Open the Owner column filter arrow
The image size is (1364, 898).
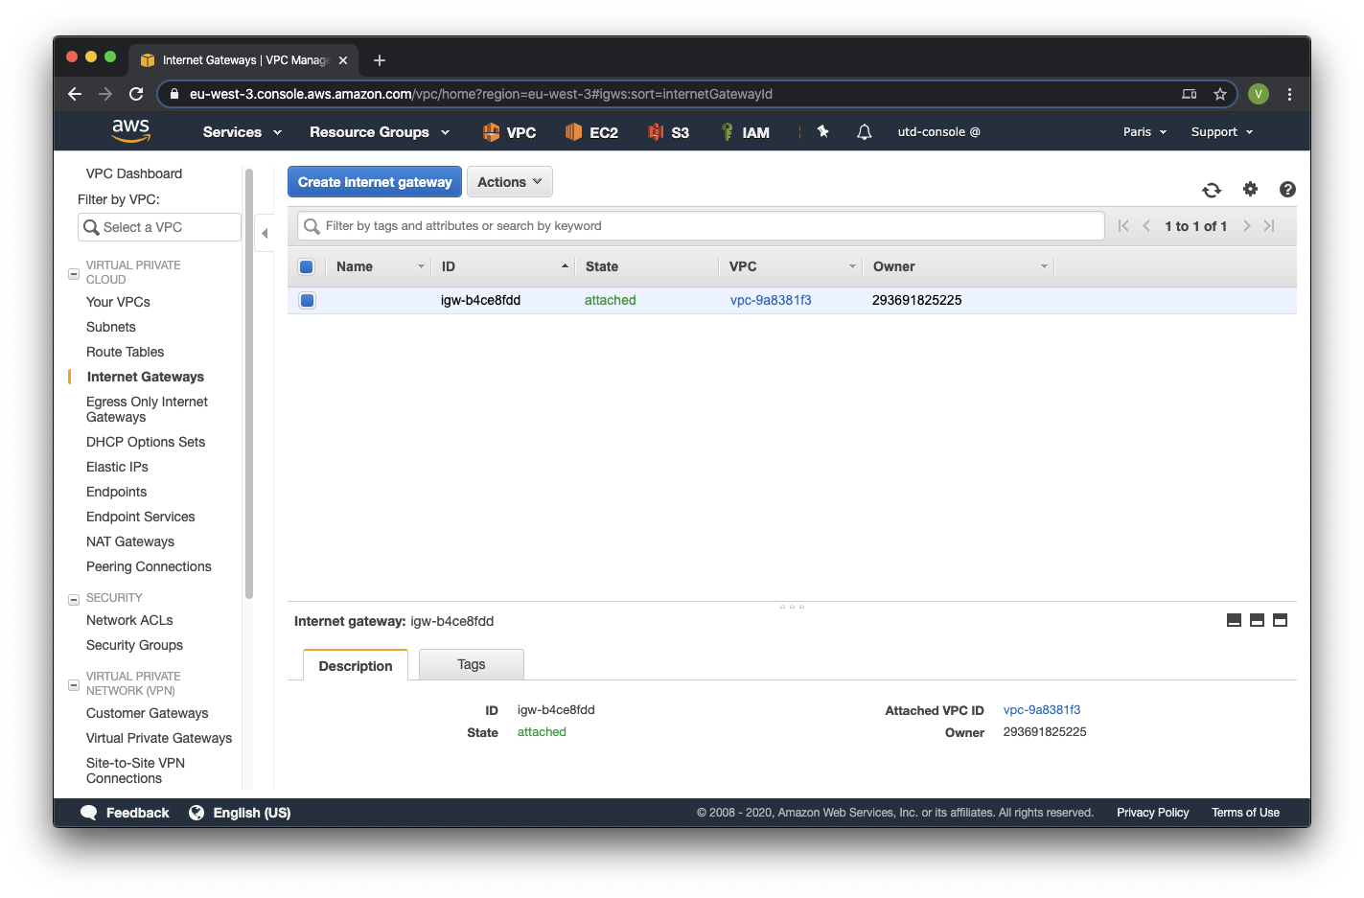1044,266
